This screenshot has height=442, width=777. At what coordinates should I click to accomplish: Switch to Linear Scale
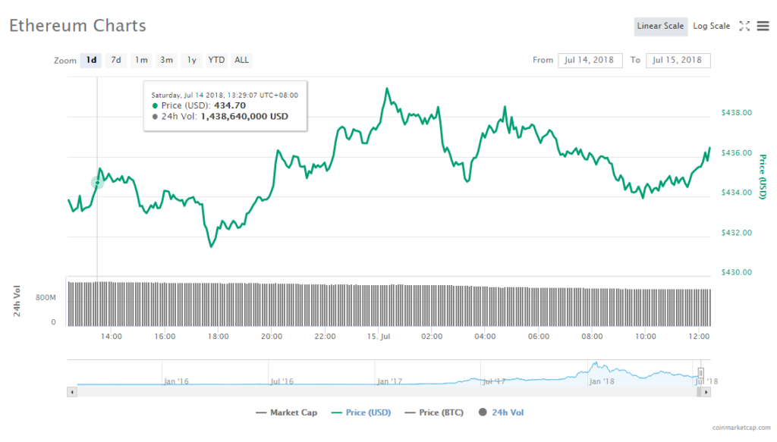[x=660, y=27]
